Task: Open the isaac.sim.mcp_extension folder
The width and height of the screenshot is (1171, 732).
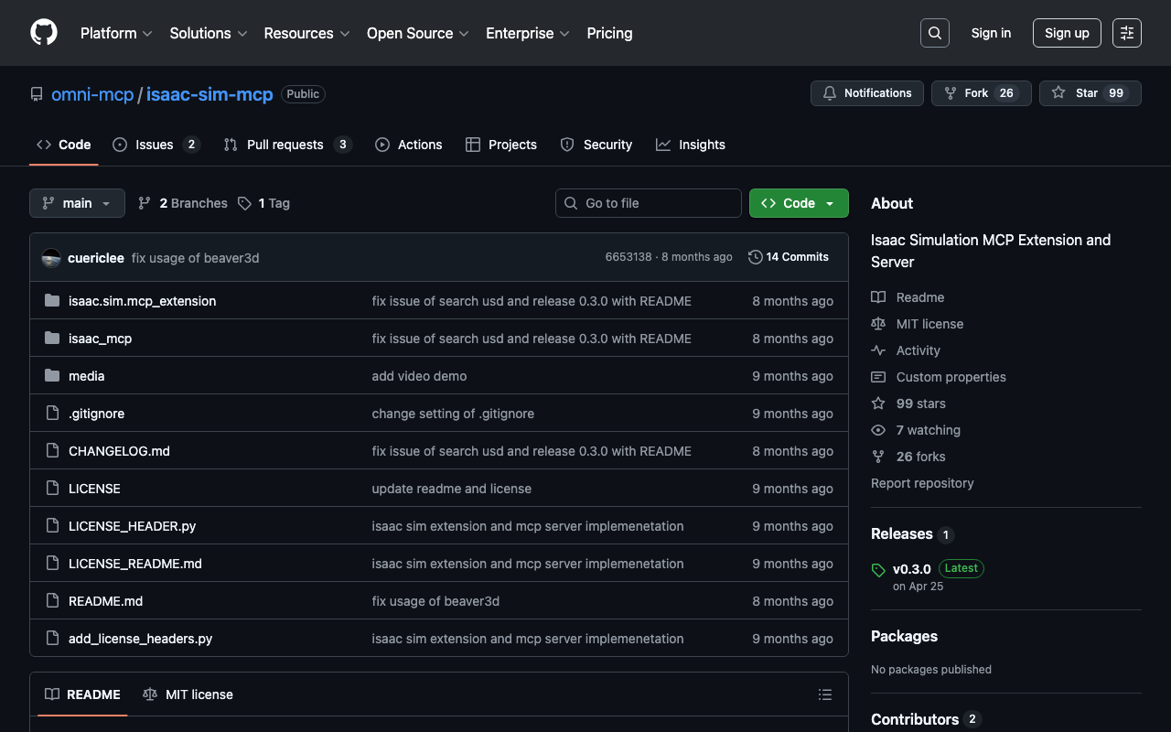Action: coord(142,301)
